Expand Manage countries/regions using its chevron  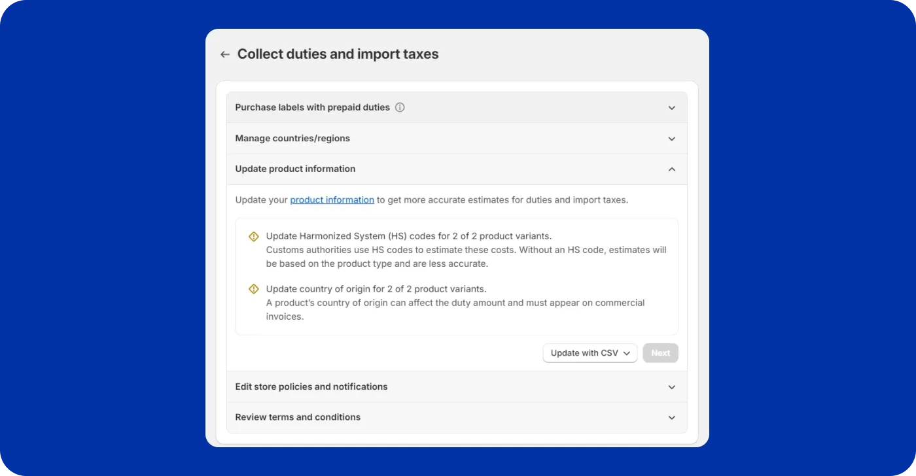[671, 139]
